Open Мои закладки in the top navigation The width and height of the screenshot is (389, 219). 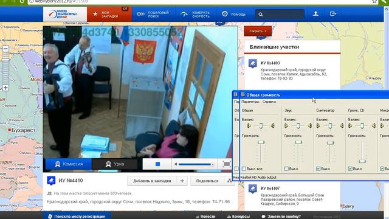click(x=109, y=14)
